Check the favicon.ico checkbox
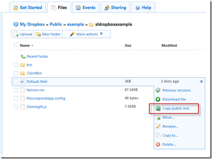 (x=16, y=90)
